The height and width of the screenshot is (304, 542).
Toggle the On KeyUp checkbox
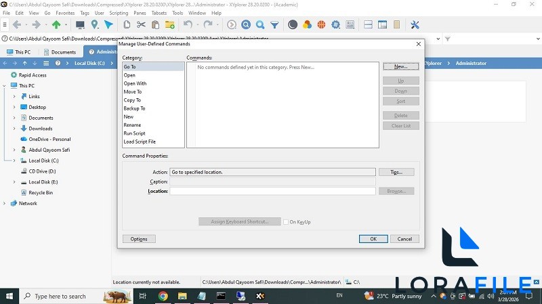click(286, 222)
